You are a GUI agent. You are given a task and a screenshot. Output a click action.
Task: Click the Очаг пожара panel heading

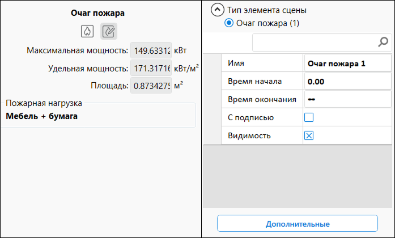click(x=97, y=13)
